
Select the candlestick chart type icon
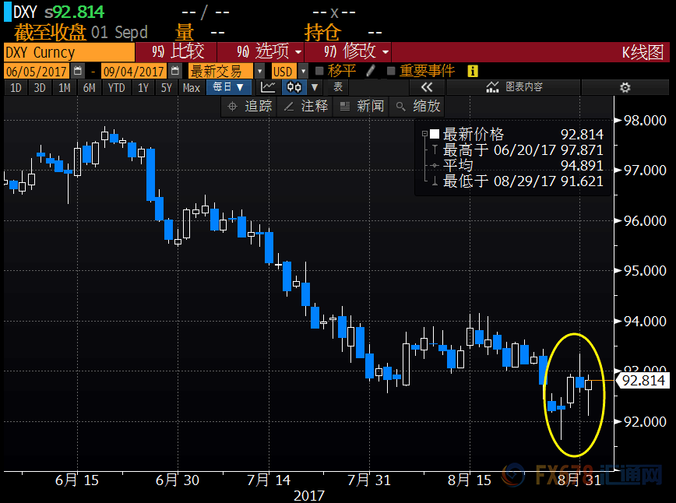click(x=294, y=88)
